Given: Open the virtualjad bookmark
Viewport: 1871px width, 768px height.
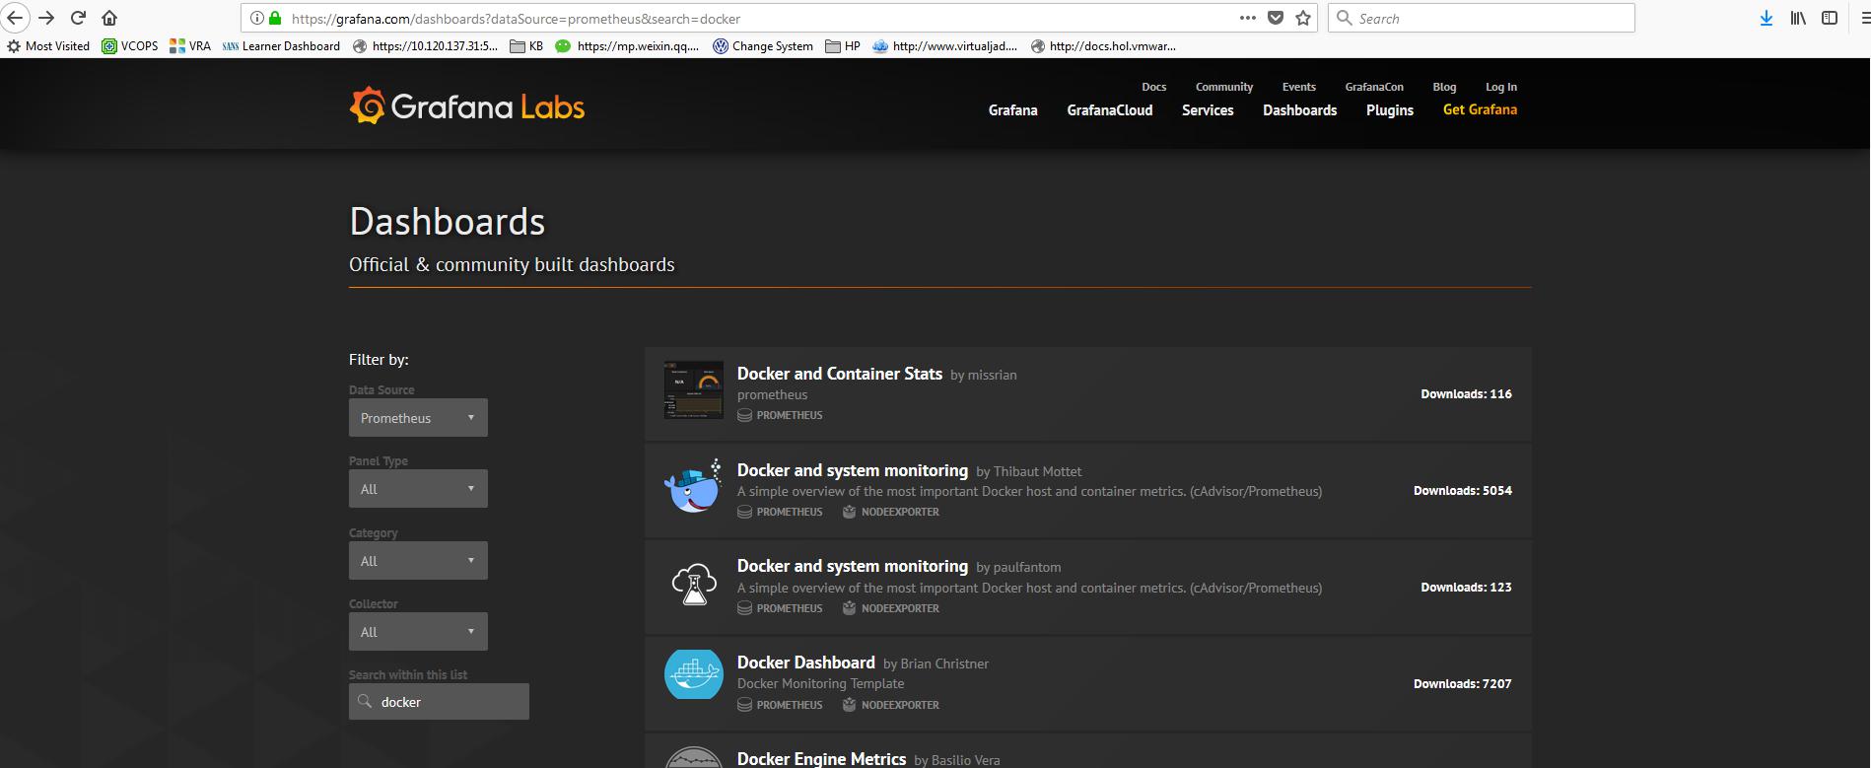Looking at the screenshot, I should coord(945,45).
